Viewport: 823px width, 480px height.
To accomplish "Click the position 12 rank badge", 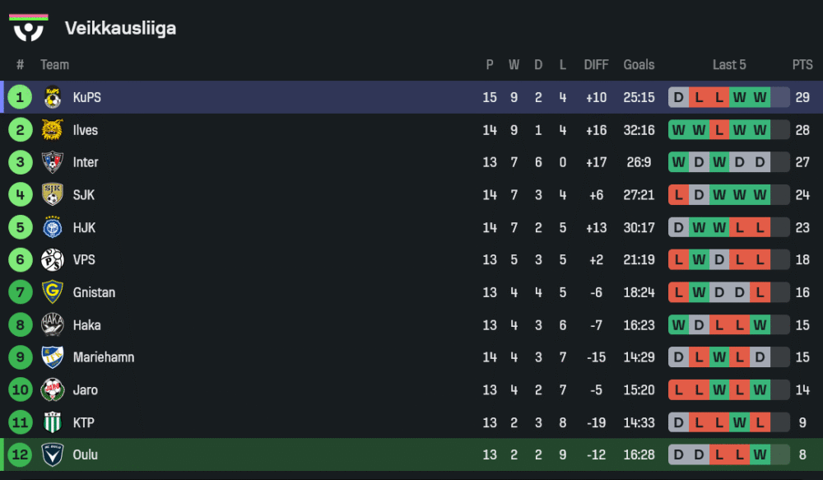I will tap(20, 454).
